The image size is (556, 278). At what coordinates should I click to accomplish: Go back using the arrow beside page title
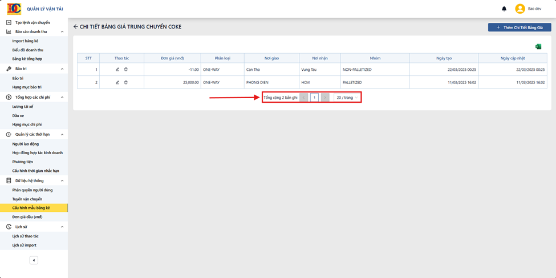pyautogui.click(x=75, y=27)
